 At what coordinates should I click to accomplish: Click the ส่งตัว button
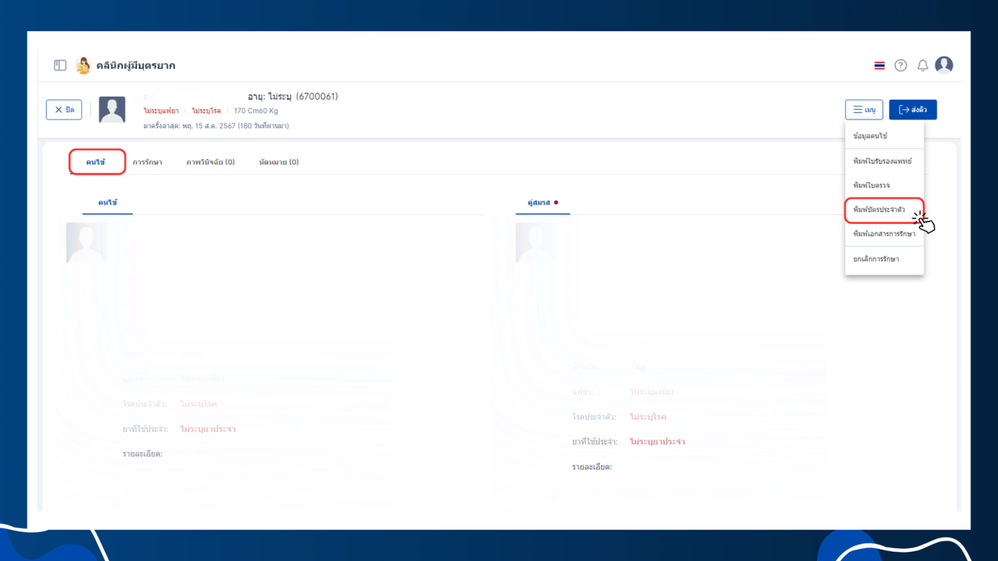[x=912, y=110]
